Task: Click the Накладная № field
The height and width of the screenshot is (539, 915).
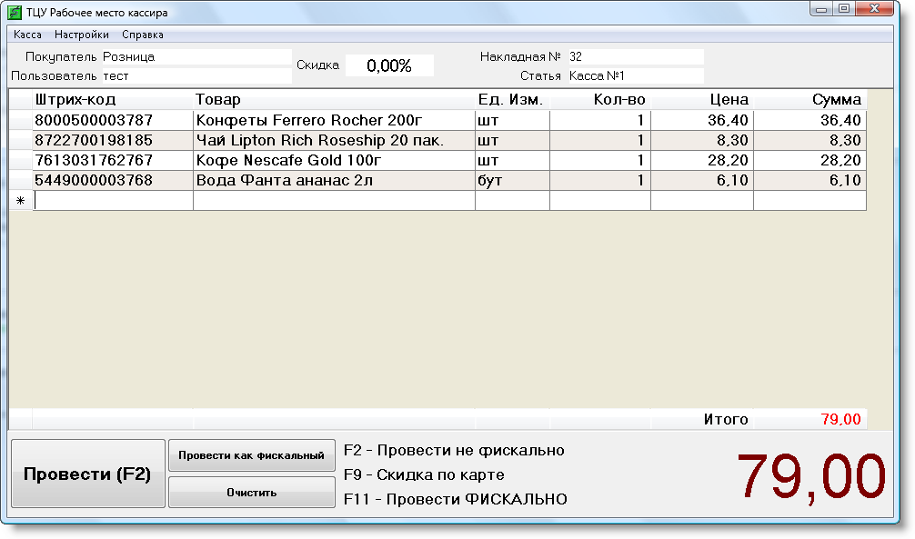Action: tap(634, 56)
